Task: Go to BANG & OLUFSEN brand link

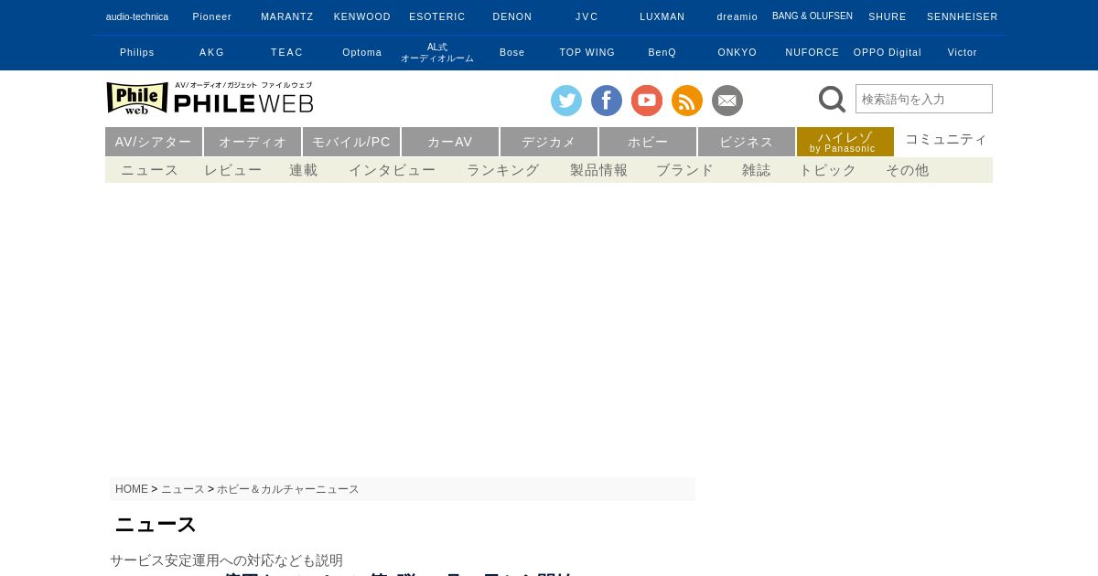Action: tap(813, 16)
